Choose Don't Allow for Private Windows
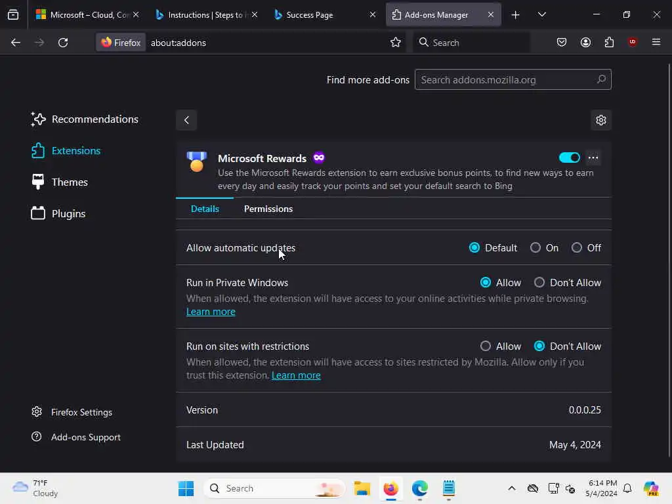This screenshot has height=504, width=672. [x=539, y=282]
